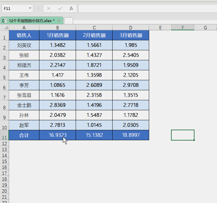The image size is (217, 203).
Task: Expand the Name Box dropdown arrow
Action: [x=30, y=8]
